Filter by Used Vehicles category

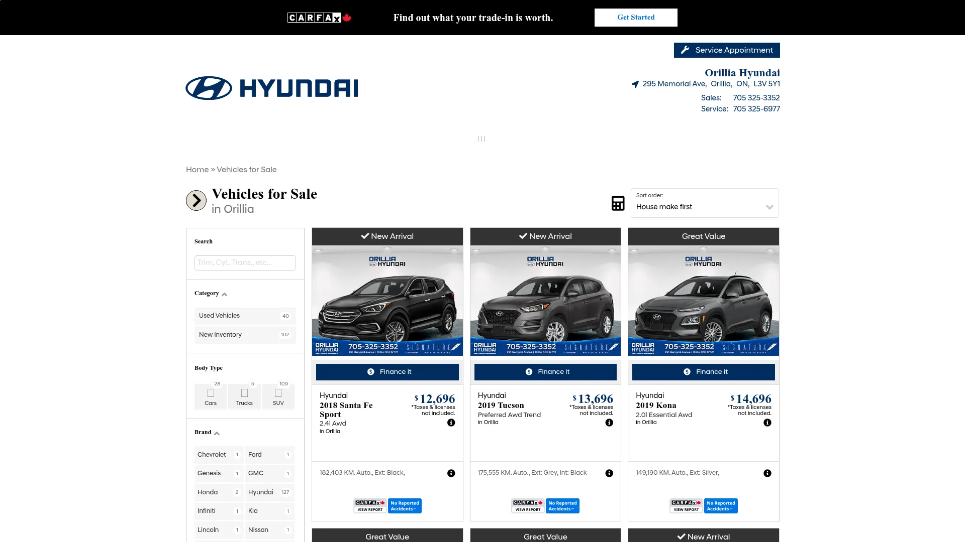coord(245,316)
